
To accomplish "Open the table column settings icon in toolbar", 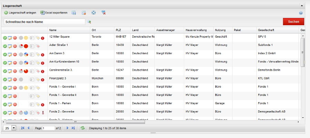I will pyautogui.click(x=74, y=13).
